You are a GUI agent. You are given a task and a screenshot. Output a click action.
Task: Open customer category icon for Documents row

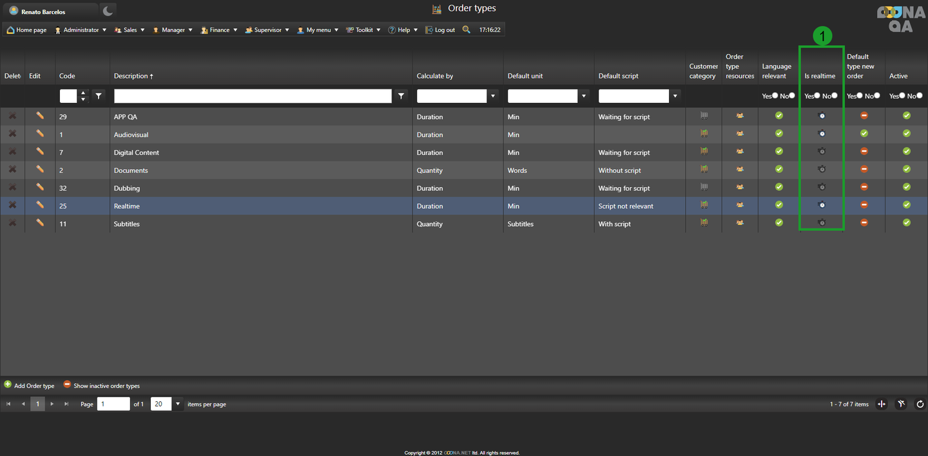tap(704, 170)
